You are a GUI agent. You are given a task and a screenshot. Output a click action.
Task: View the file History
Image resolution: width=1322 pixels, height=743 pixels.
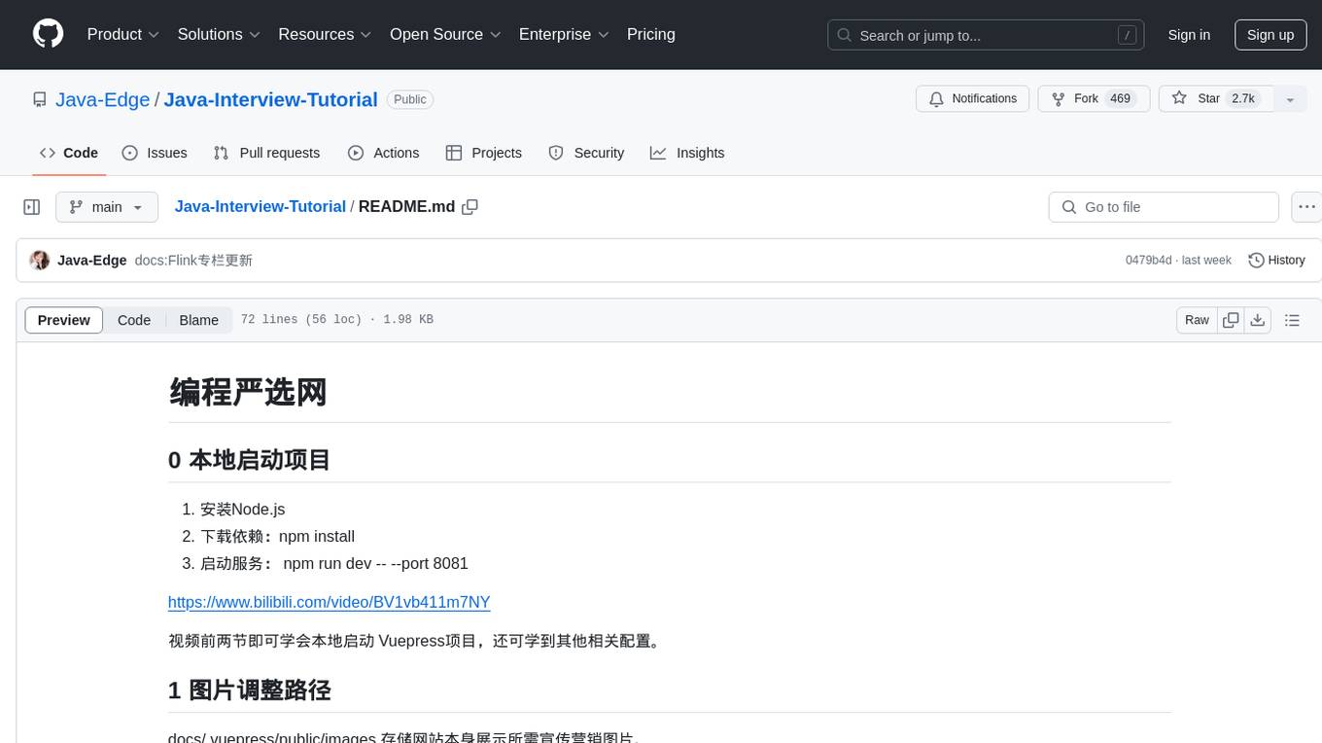click(1276, 261)
